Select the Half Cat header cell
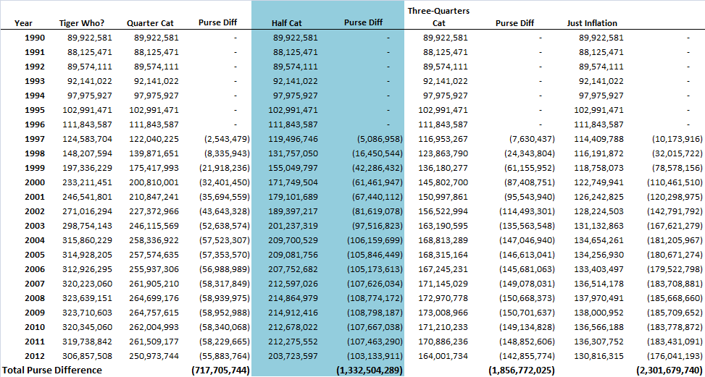This screenshot has height=377, width=705. 286,23
